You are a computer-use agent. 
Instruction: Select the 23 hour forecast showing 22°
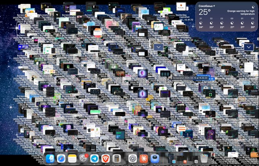(222, 23)
